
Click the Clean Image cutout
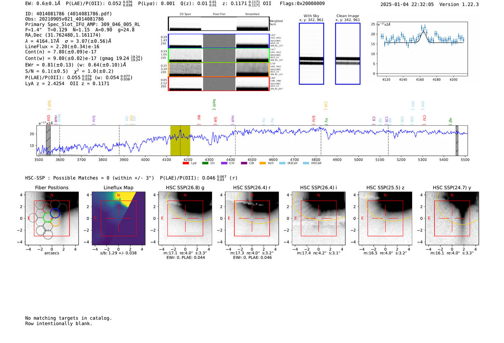pos(348,54)
